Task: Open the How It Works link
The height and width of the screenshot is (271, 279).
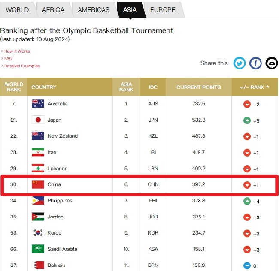Action: pos(17,51)
